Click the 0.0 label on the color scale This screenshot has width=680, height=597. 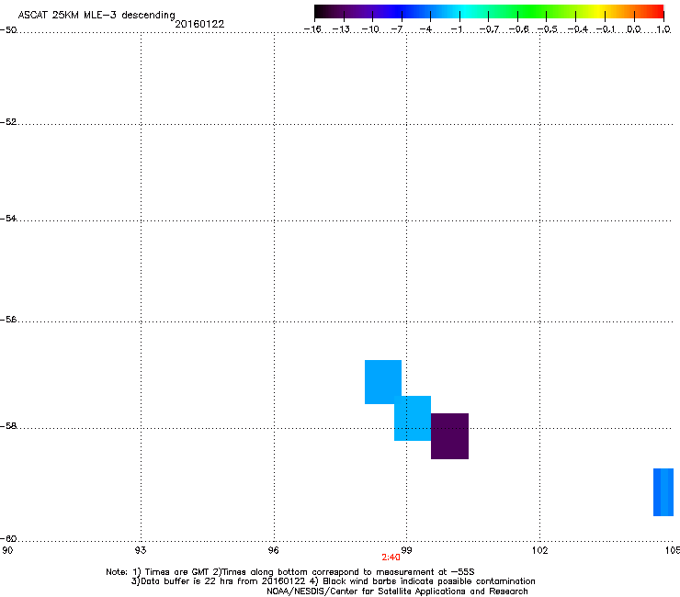pos(634,29)
